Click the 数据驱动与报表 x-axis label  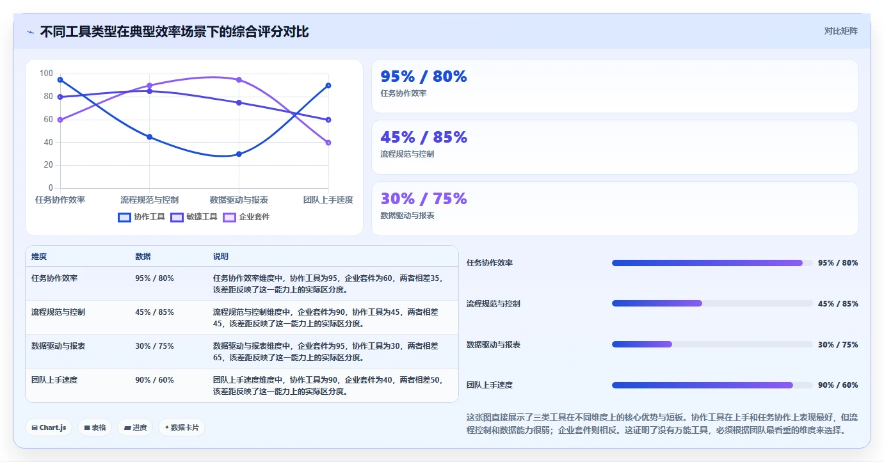(x=239, y=200)
